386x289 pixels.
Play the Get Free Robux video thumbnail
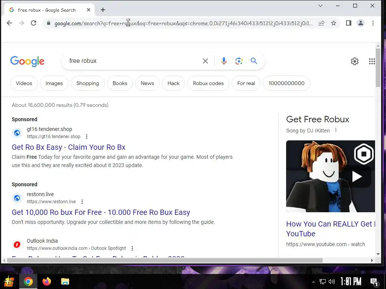[x=330, y=176]
